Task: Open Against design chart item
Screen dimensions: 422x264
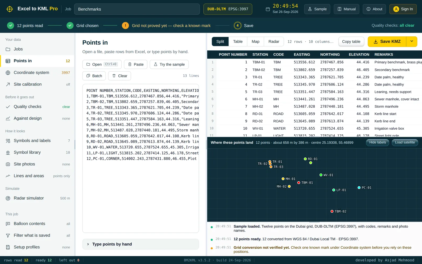Action: [x=37, y=118]
